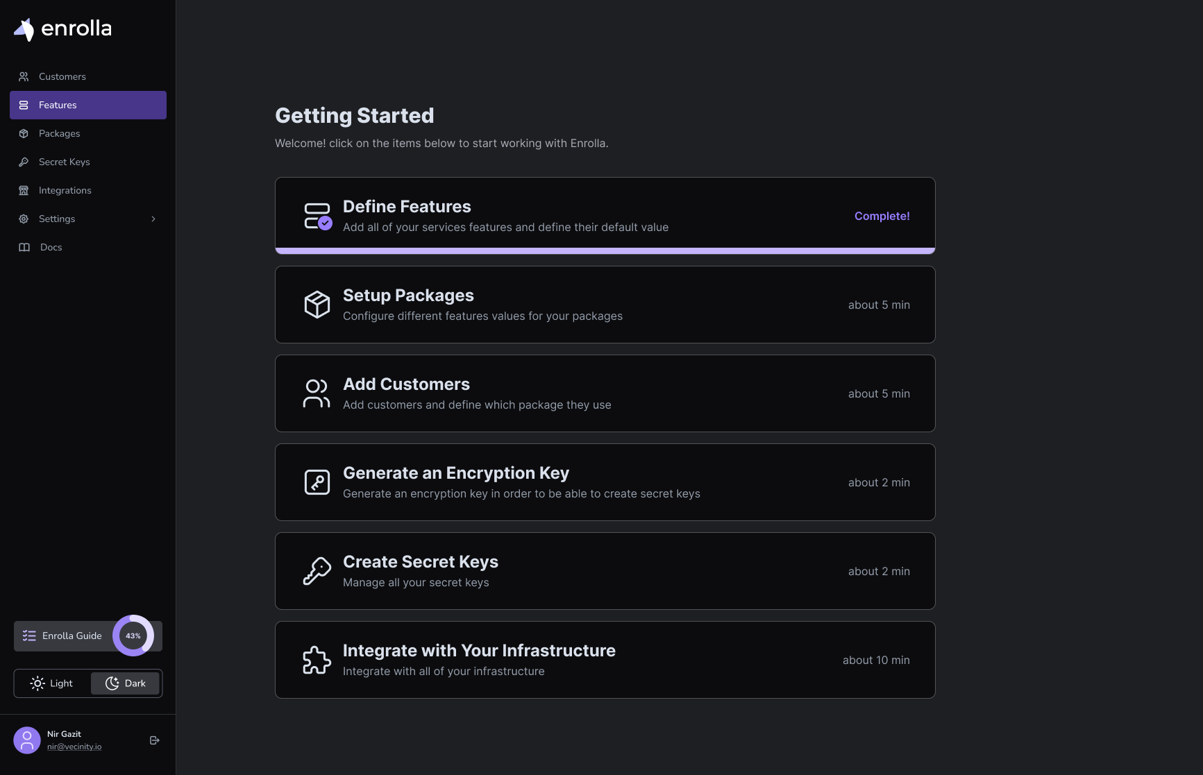Click the puzzle piece integration icon
The height and width of the screenshot is (775, 1203).
pos(317,660)
